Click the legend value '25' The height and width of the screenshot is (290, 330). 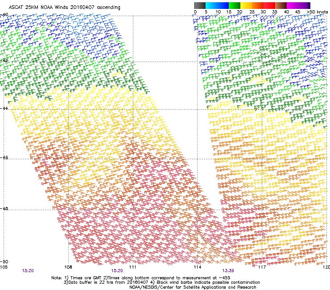pyautogui.click(x=252, y=12)
